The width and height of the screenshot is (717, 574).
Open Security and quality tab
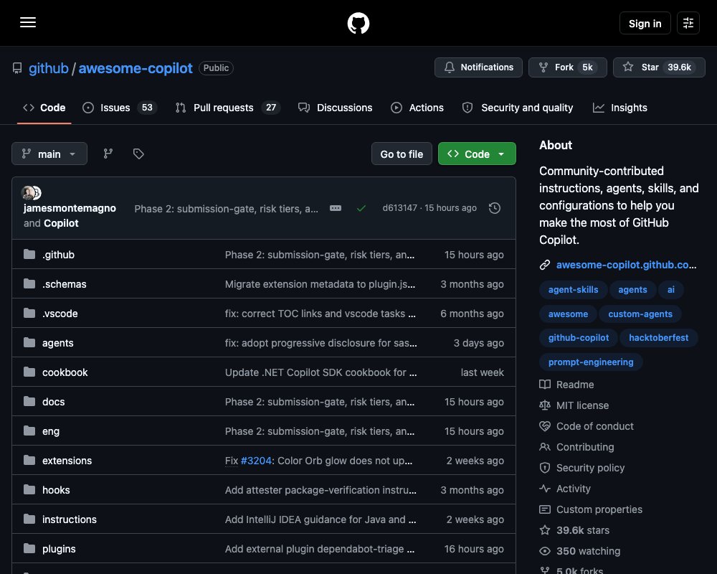tap(517, 108)
